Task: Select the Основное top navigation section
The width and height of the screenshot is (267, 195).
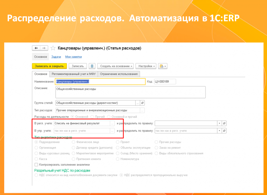Action: [x=40, y=57]
